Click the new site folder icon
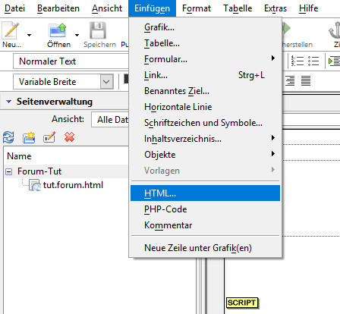The height and width of the screenshot is (314, 340). 29,137
